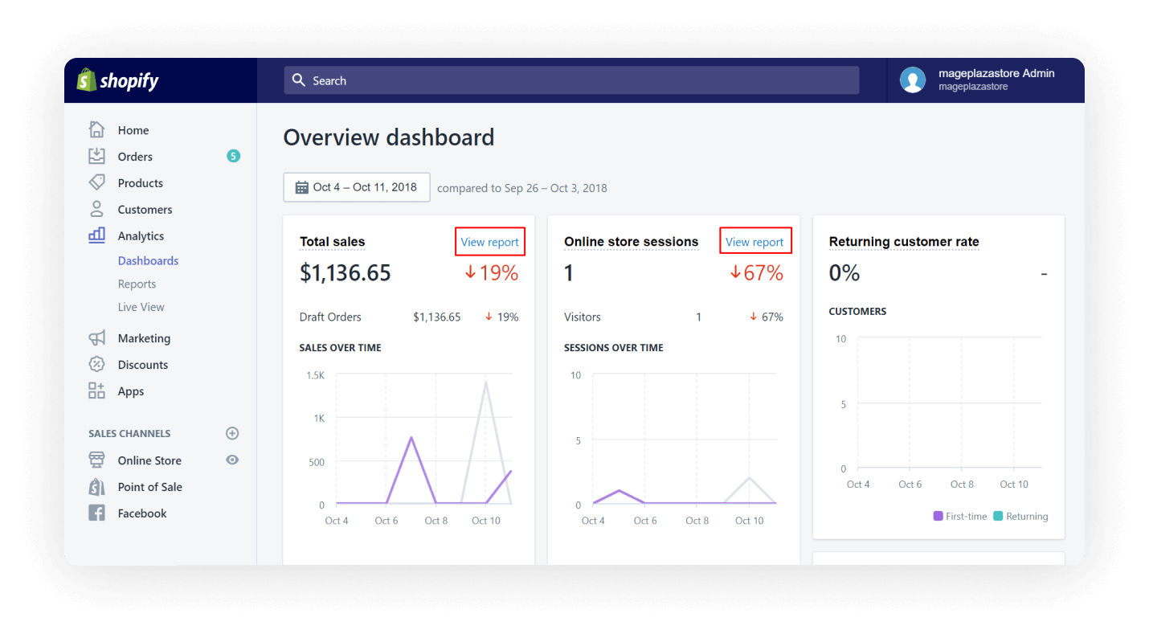Toggle Online Store visibility eye icon
This screenshot has width=1149, height=638.
click(x=232, y=460)
